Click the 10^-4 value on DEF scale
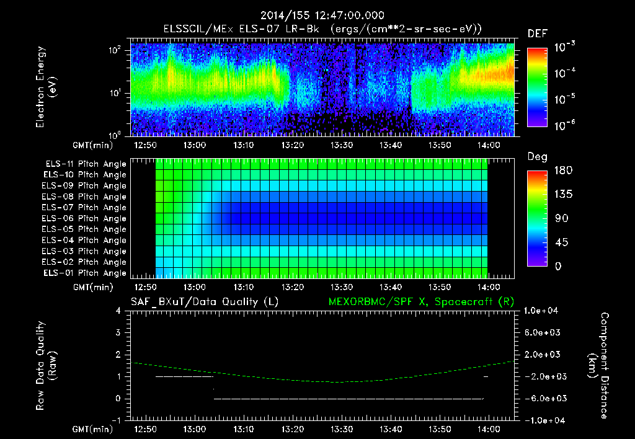635x439 pixels. [x=564, y=73]
